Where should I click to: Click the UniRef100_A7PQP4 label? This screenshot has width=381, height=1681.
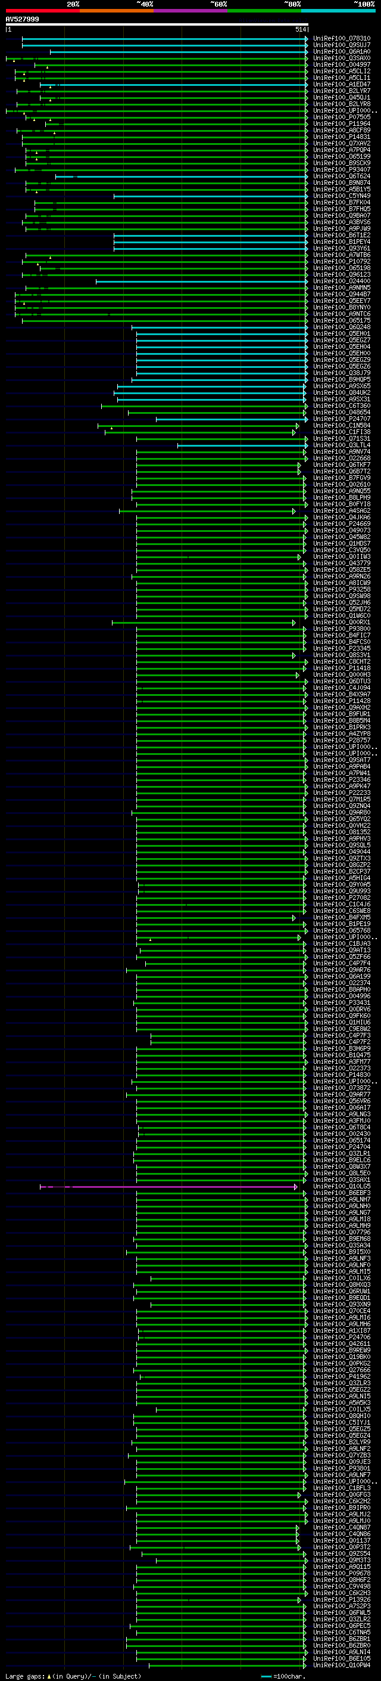[342, 150]
